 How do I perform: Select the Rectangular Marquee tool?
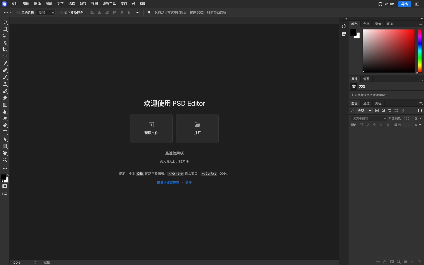coord(5,29)
